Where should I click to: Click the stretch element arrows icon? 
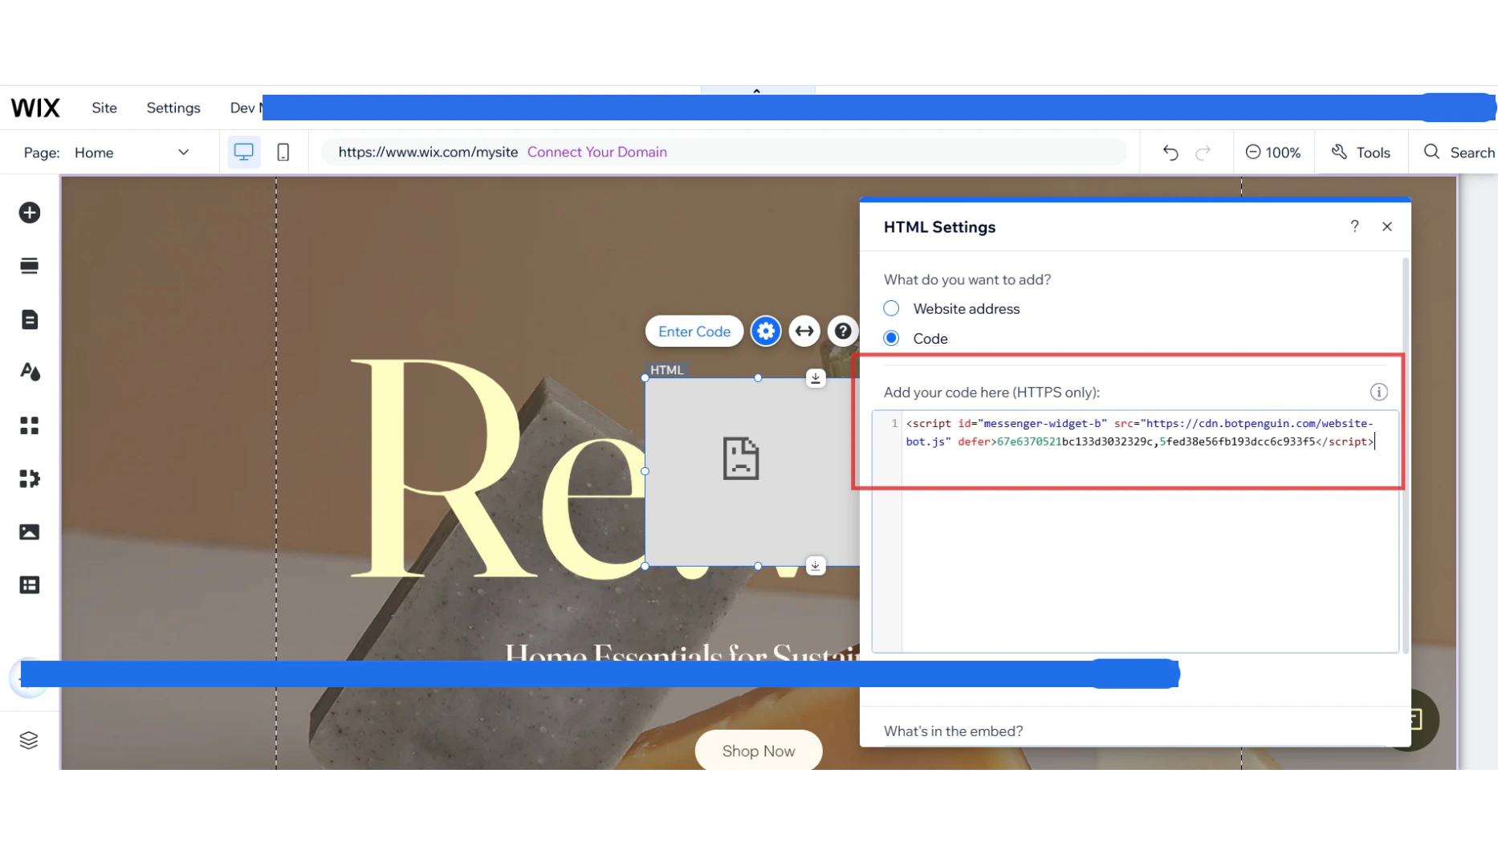tap(804, 331)
